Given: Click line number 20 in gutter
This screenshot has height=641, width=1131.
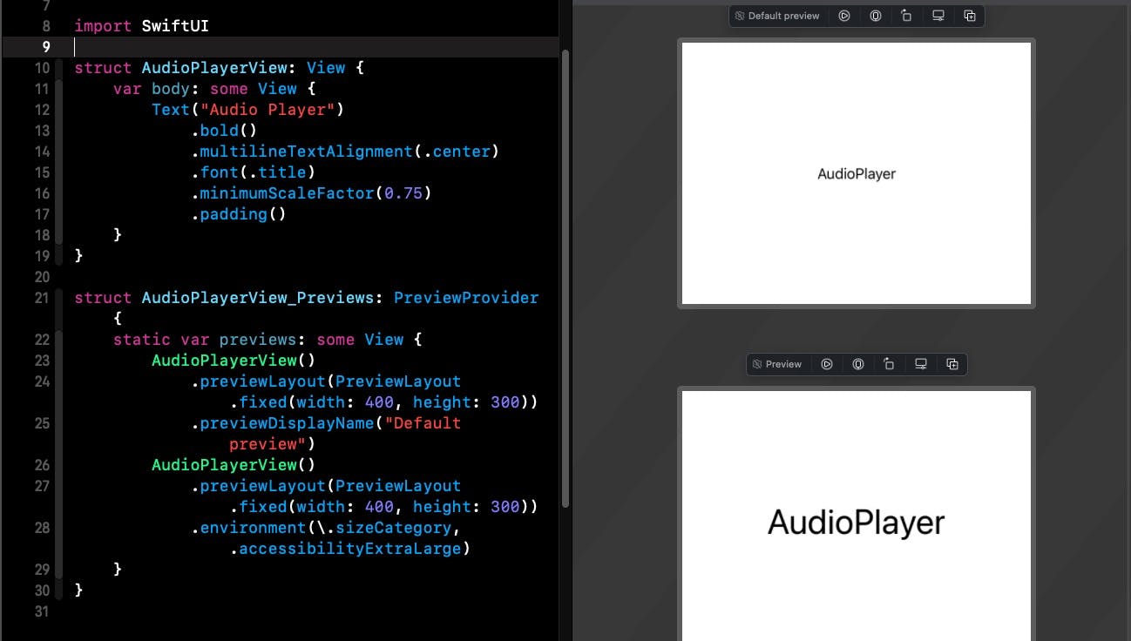Looking at the screenshot, I should (42, 277).
